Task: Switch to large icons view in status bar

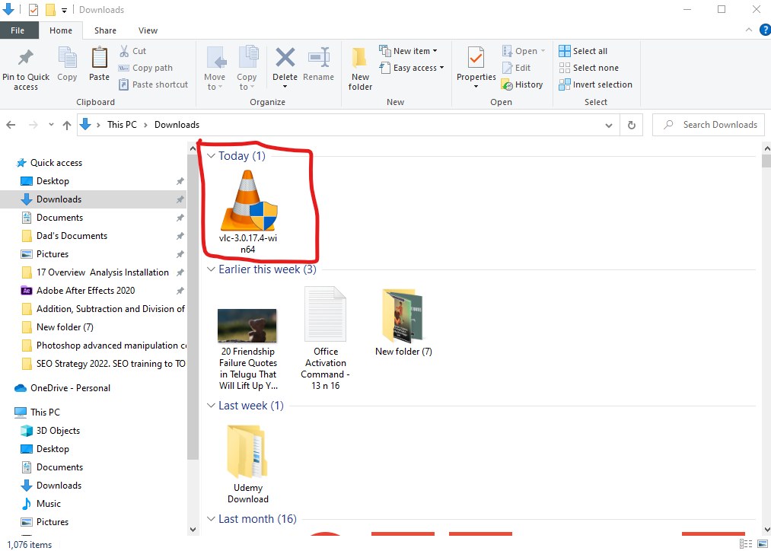Action: (763, 543)
